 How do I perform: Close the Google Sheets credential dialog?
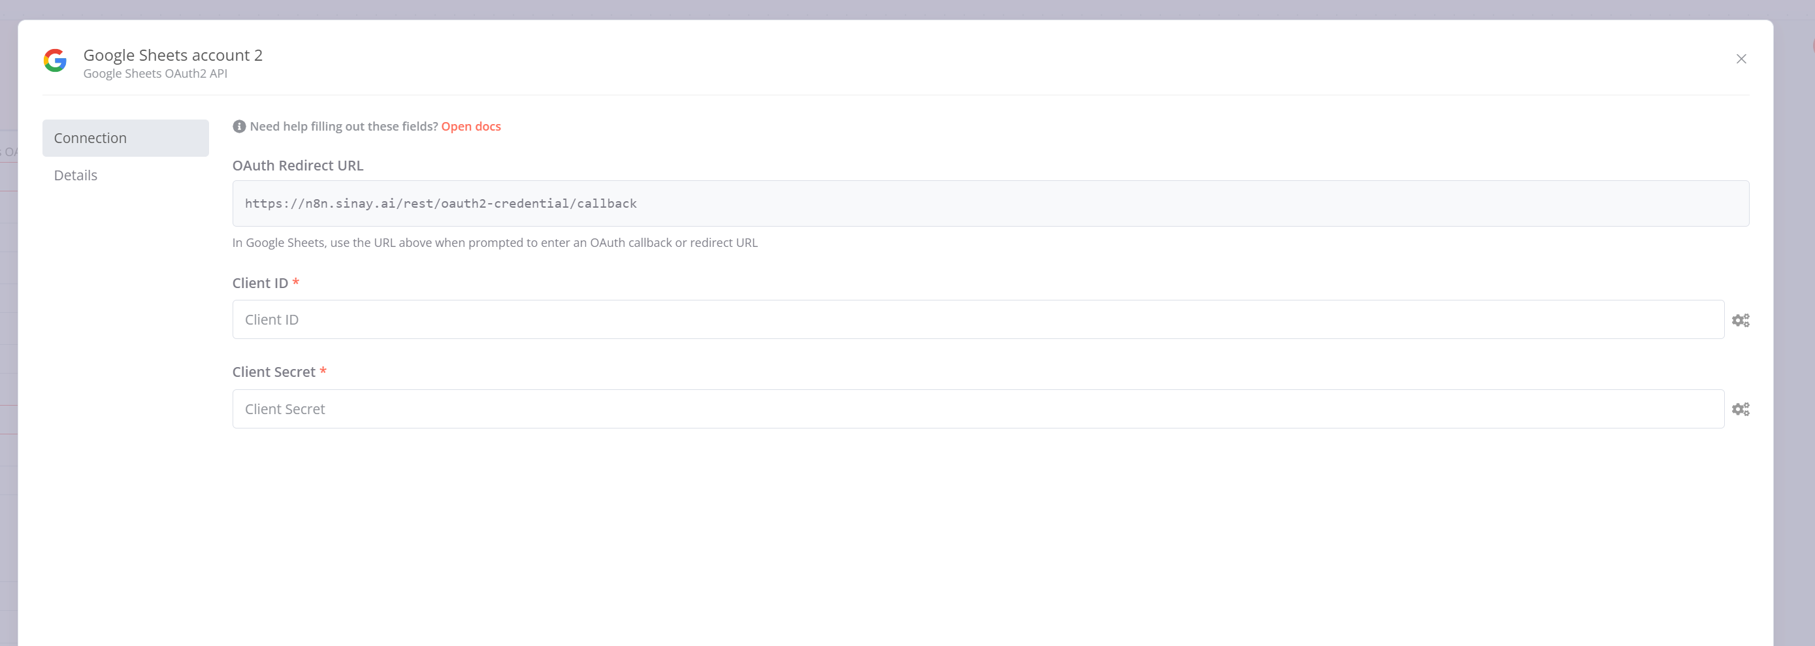pos(1741,59)
